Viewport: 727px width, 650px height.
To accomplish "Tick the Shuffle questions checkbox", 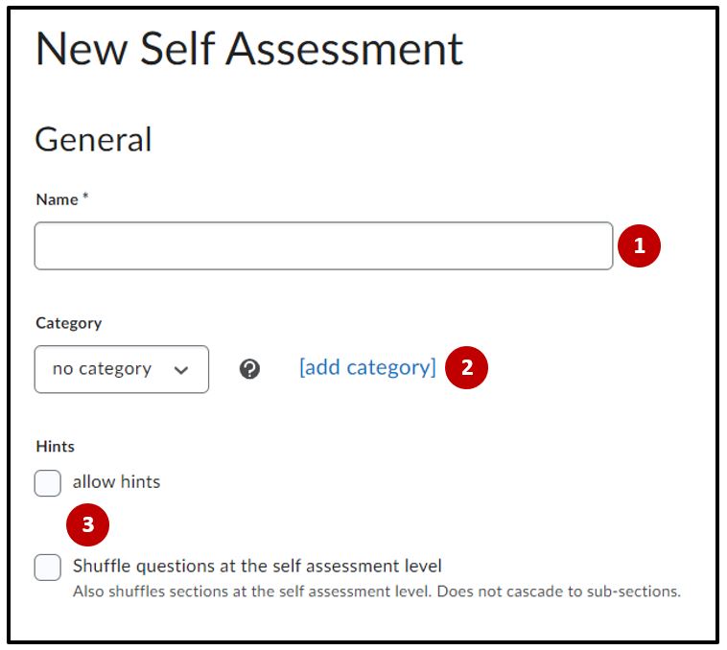I will click(x=48, y=568).
